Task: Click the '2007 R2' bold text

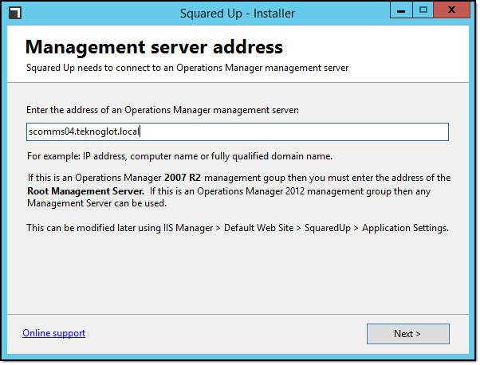Action: [183, 178]
